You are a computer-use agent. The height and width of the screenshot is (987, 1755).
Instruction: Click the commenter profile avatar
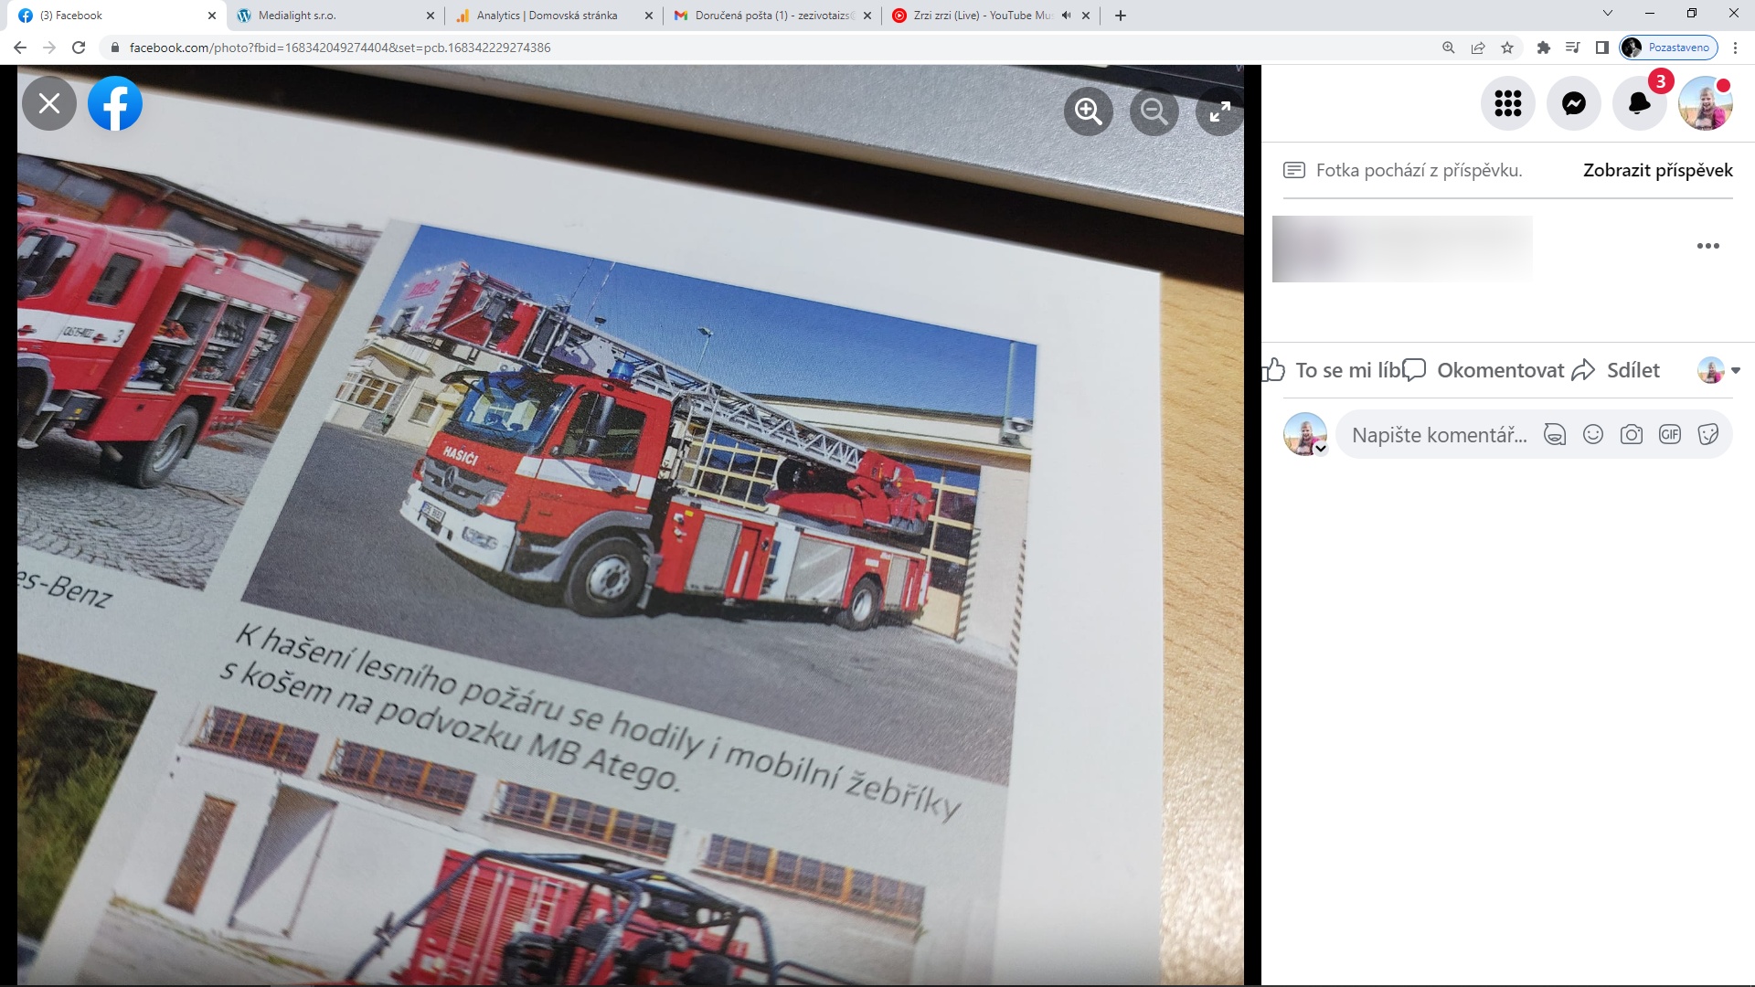click(x=1305, y=434)
